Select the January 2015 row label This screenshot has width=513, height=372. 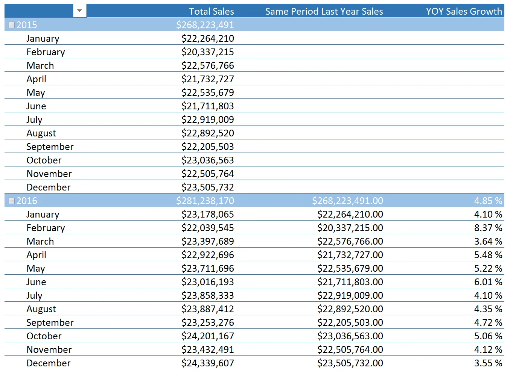click(43, 39)
